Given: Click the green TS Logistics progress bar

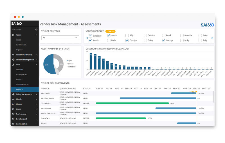Looking at the screenshot, I should point(132,103).
